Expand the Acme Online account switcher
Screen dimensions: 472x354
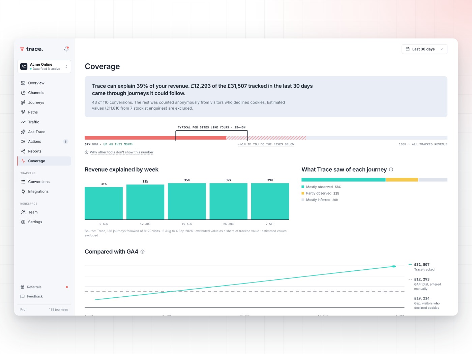coord(44,66)
